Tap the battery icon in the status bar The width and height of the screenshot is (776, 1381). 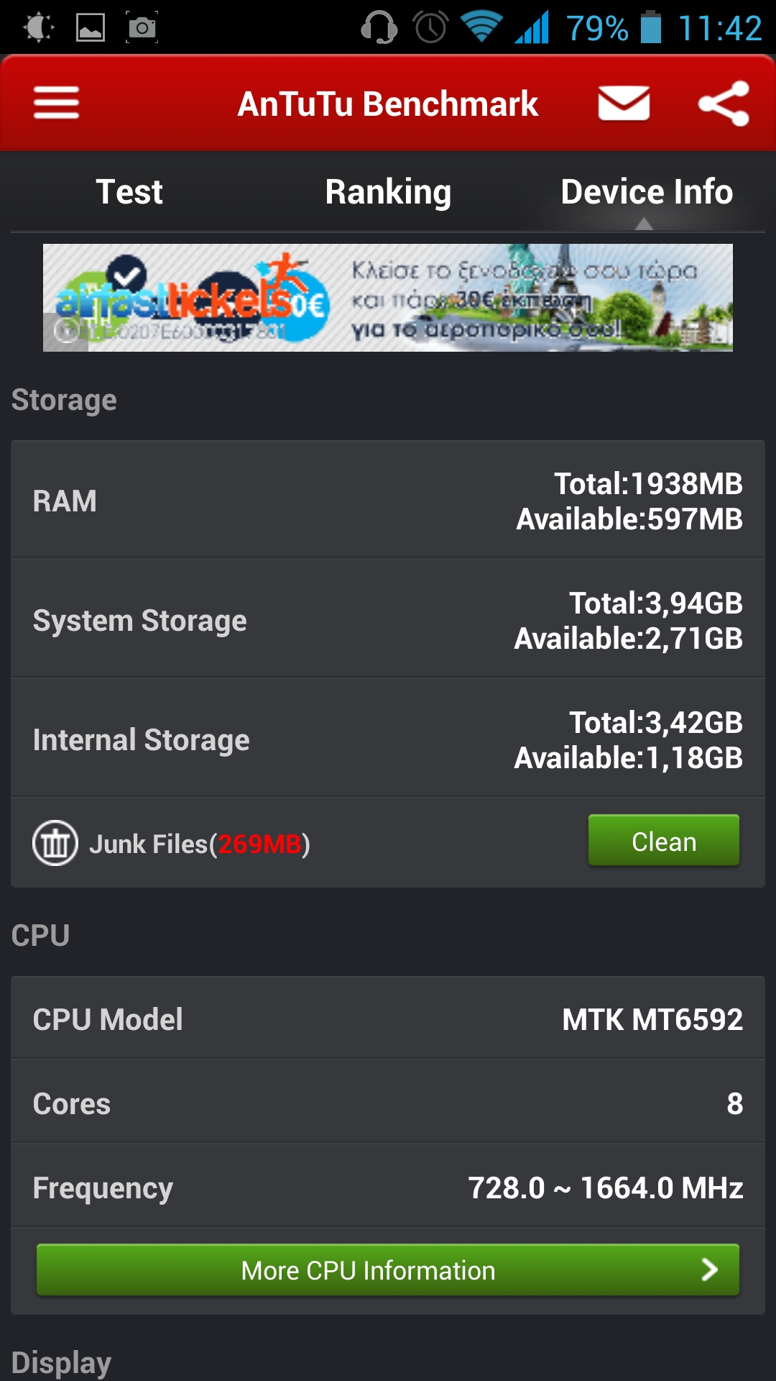(651, 27)
